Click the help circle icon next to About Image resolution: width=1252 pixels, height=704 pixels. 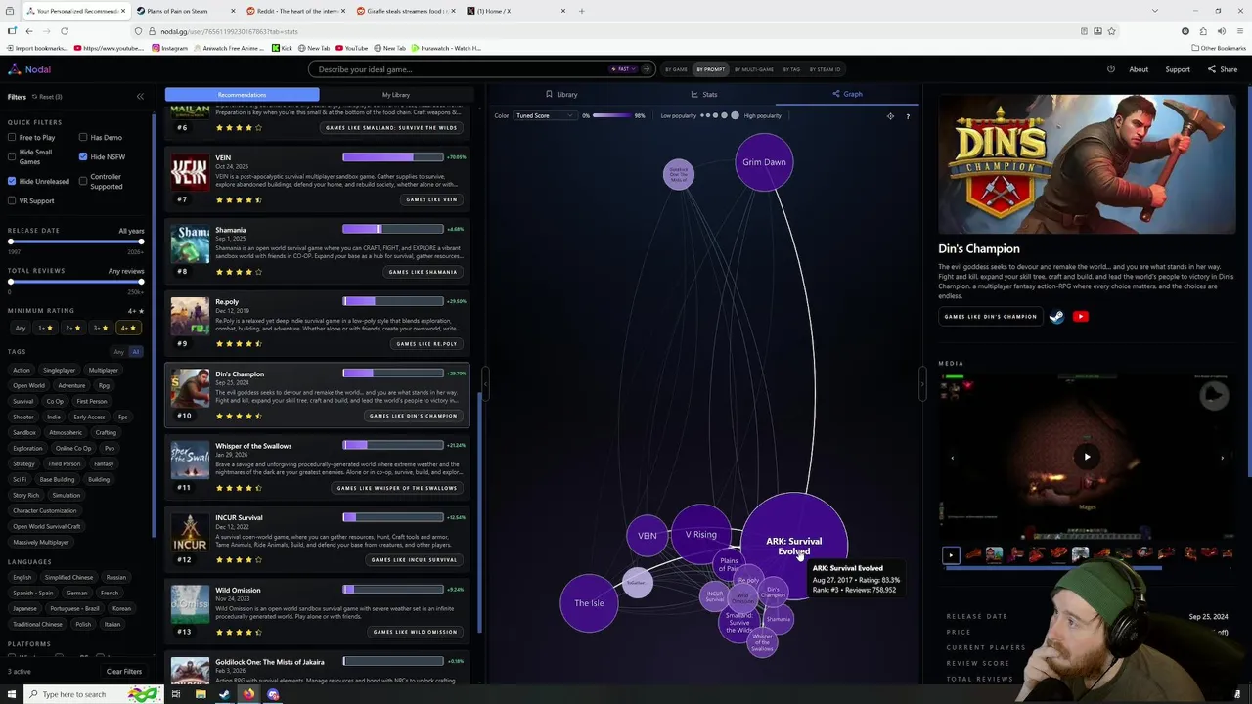pyautogui.click(x=1111, y=69)
